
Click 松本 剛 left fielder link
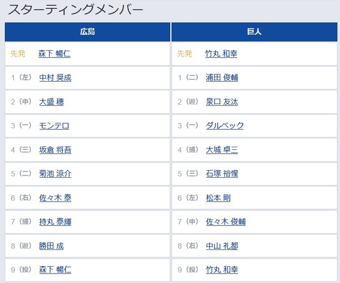[218, 198]
